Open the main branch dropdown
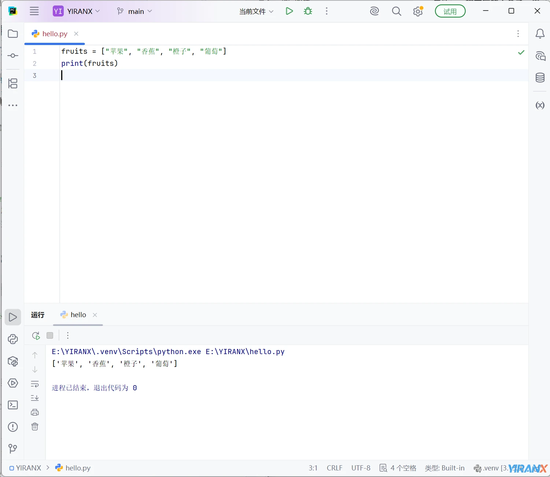The width and height of the screenshot is (550, 477). (x=134, y=11)
